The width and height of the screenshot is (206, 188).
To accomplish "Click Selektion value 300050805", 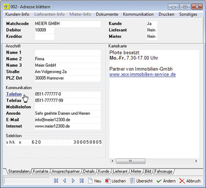I will point(88,142).
